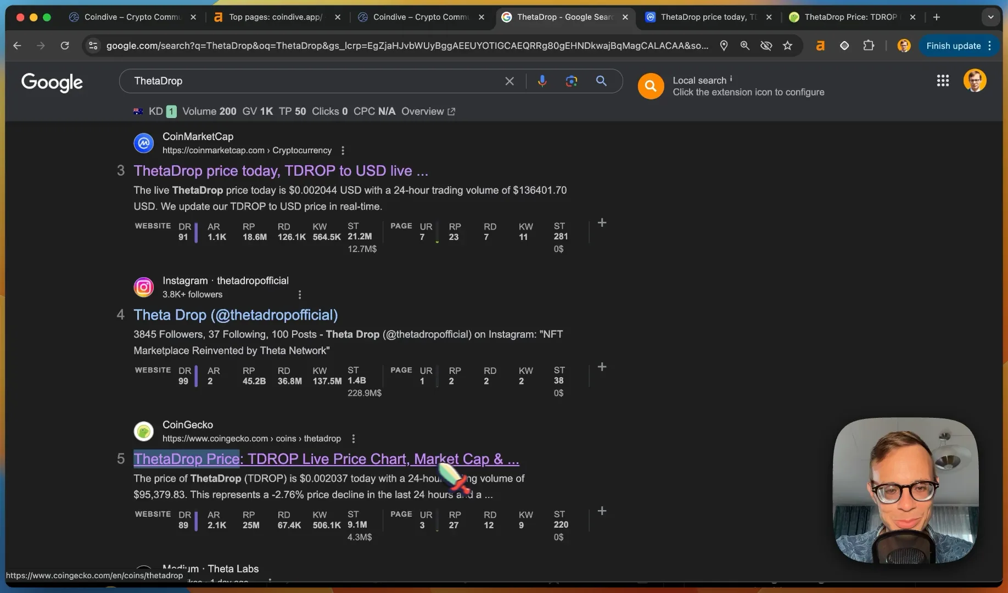
Task: Click the Local search info icon
Action: (731, 79)
